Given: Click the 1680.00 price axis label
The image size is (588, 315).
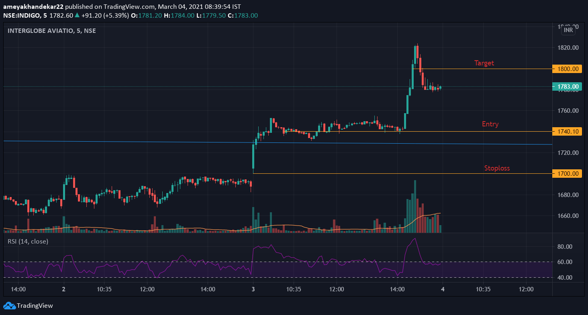Looking at the screenshot, I should 568,195.
